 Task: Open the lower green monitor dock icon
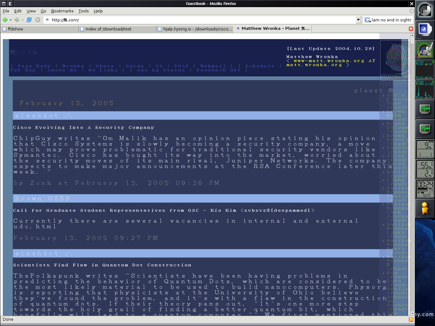click(425, 129)
